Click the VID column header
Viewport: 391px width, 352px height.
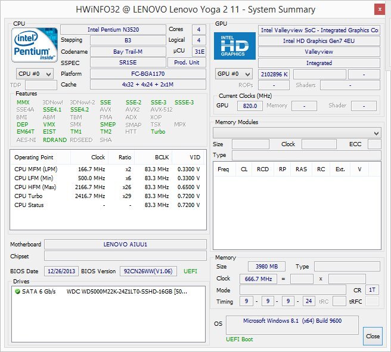tap(188, 158)
